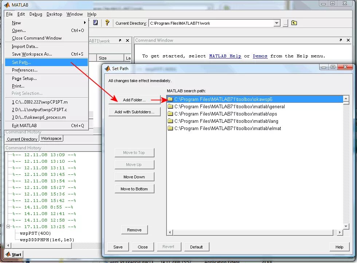Open the yellow help question mark icon
357x263 pixels.
(x=107, y=23)
